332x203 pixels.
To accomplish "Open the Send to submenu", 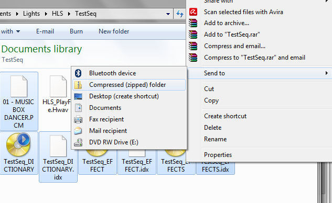I will point(260,73).
